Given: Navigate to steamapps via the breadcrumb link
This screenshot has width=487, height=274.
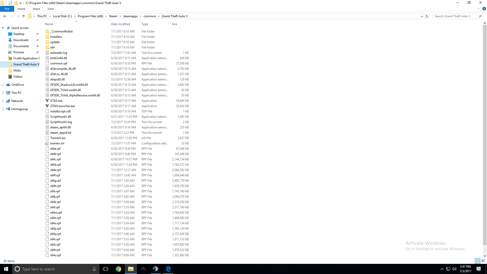Looking at the screenshot, I should (131, 16).
